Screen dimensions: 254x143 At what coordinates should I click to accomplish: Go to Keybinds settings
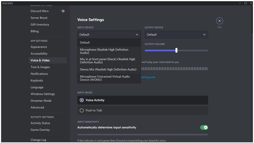pos(37,81)
